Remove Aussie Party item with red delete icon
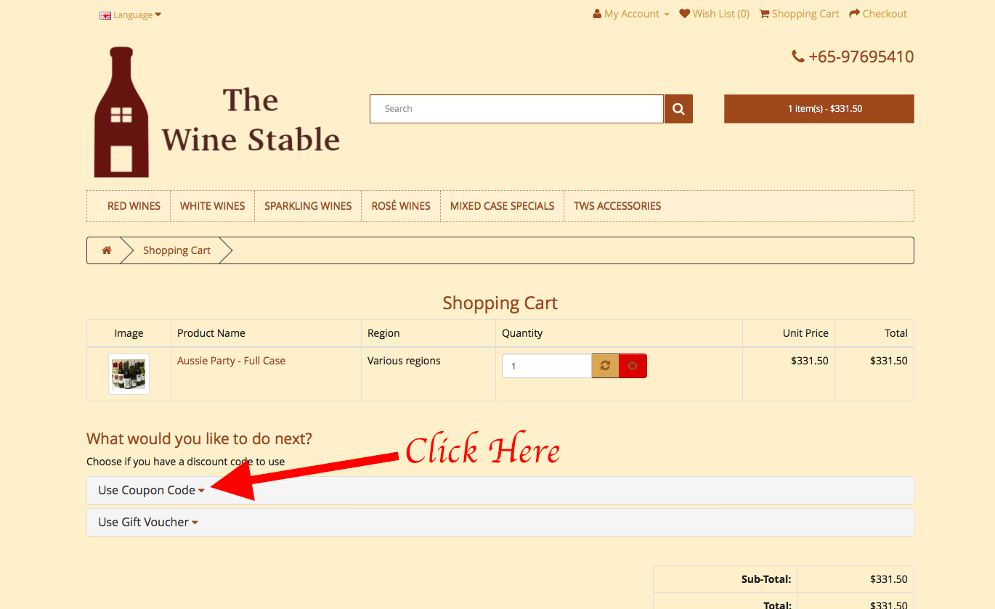Image resolution: width=995 pixels, height=609 pixels. tap(633, 366)
